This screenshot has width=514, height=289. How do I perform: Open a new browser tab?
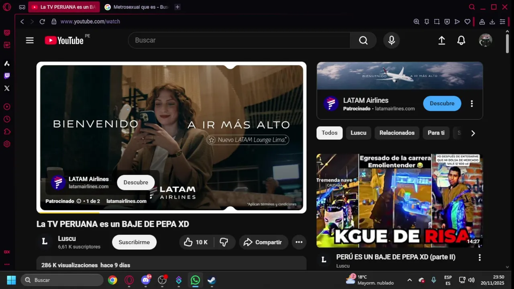[177, 7]
